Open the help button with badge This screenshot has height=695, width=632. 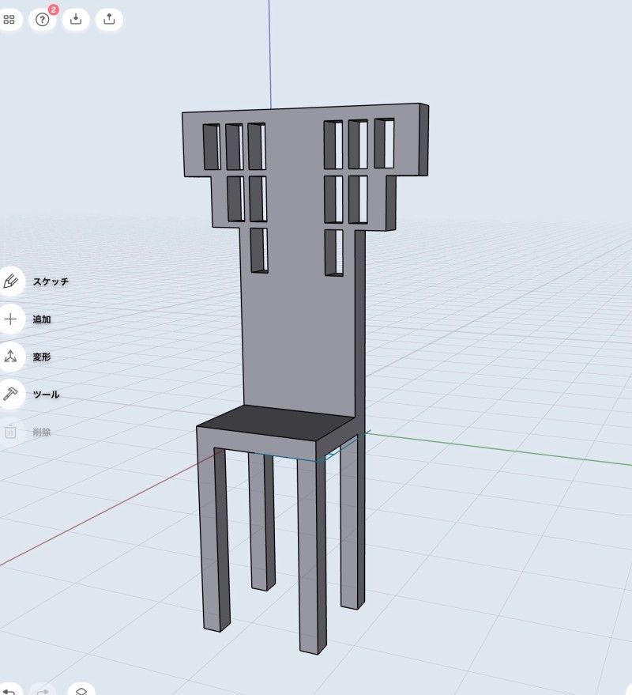43,19
